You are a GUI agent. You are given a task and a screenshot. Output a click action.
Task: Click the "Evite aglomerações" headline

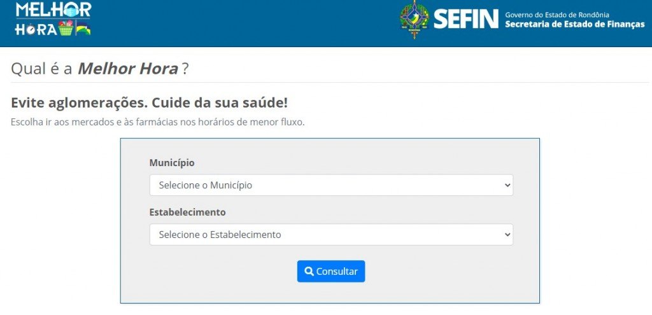(x=149, y=102)
